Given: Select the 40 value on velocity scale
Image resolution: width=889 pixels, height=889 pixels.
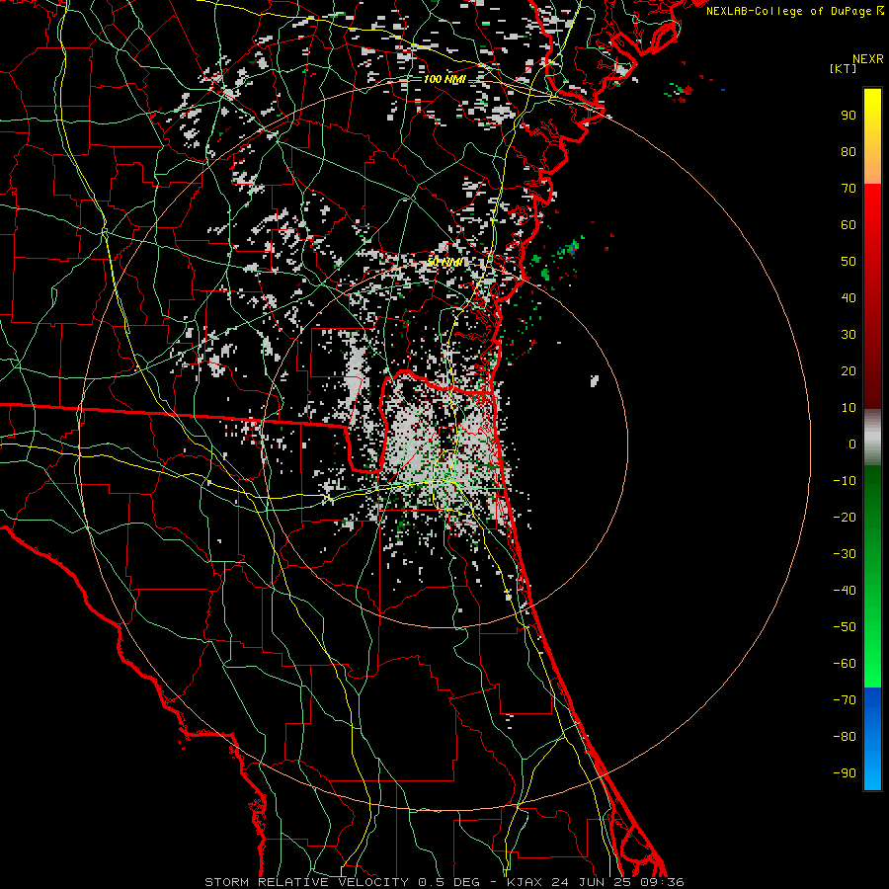Looking at the screenshot, I should click(x=849, y=297).
